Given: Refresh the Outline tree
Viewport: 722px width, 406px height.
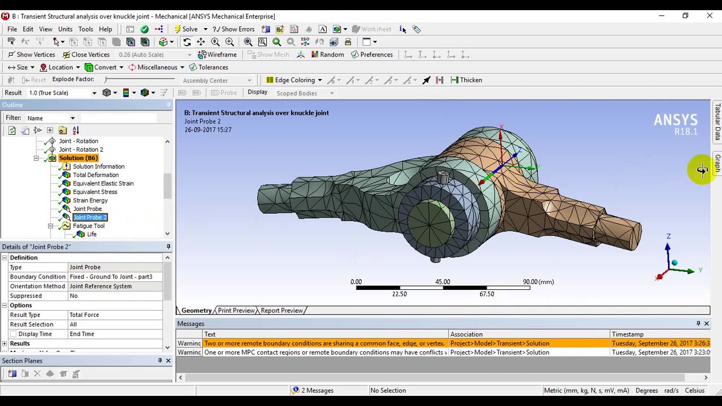Looking at the screenshot, I should tap(12, 130).
